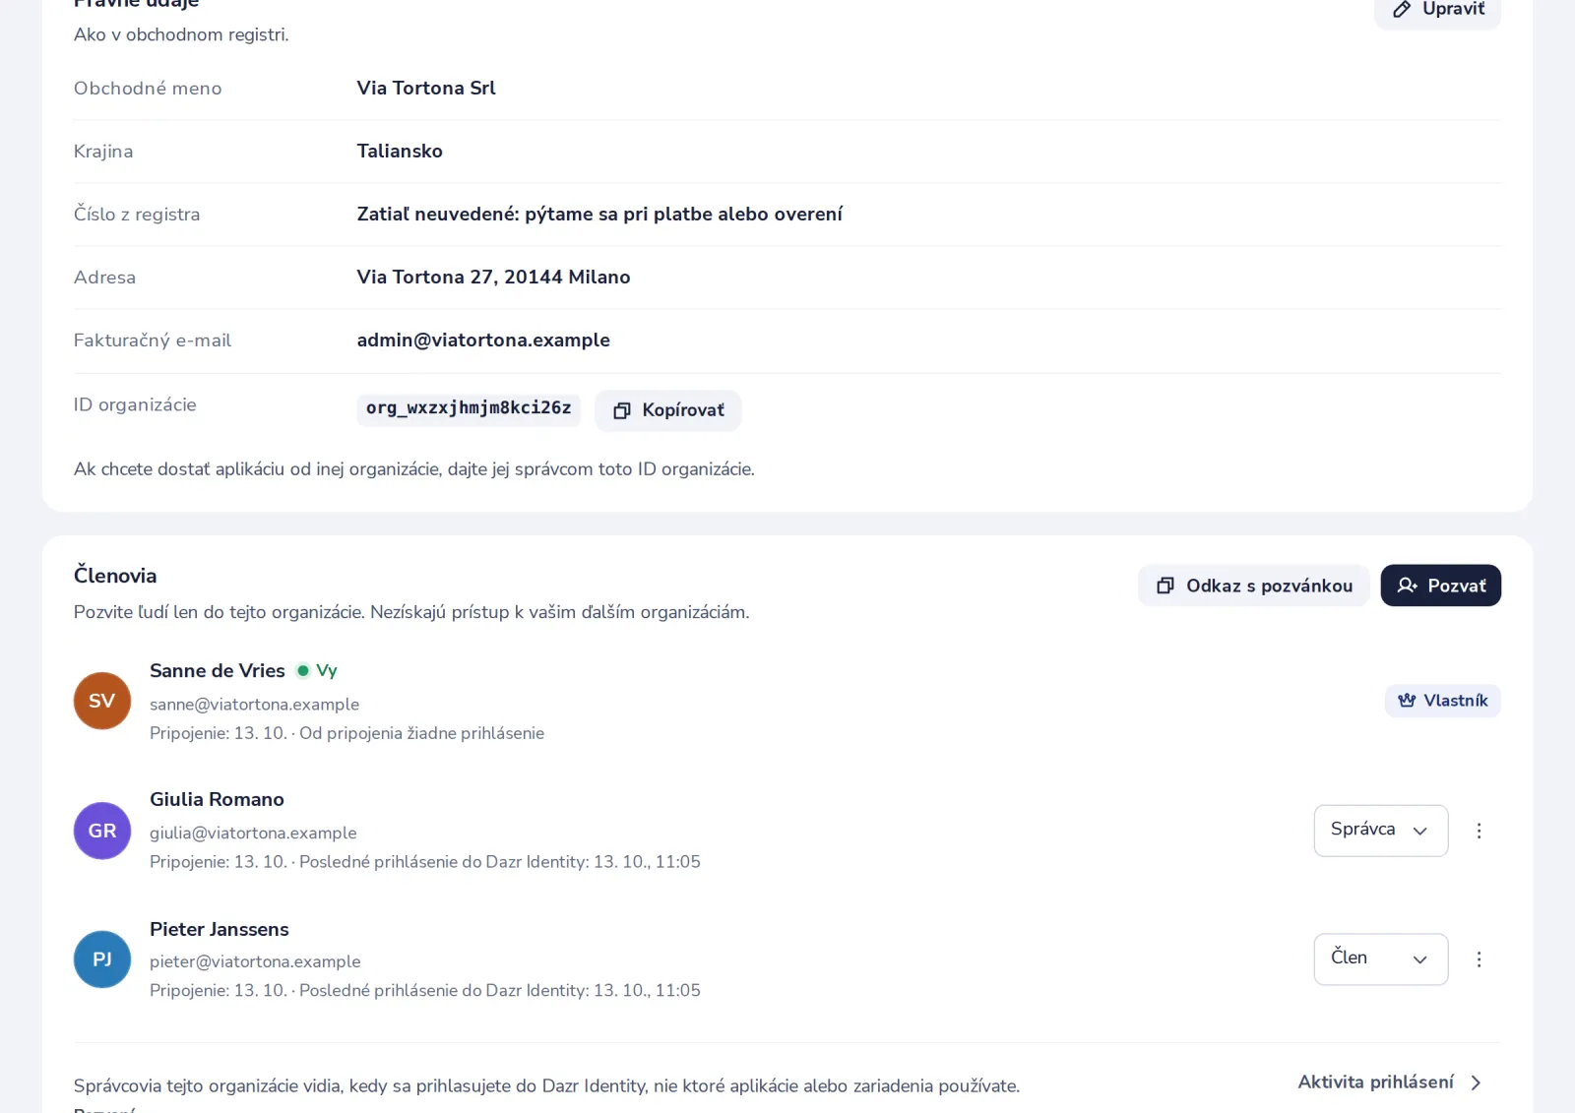Click the green Vy indicator

pos(317,670)
